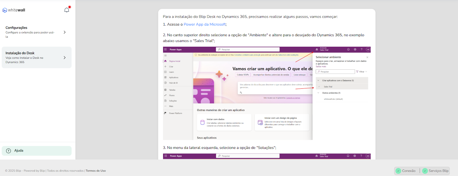
Task: Click the green check icon beside Serviços Blip
Action: click(425, 171)
